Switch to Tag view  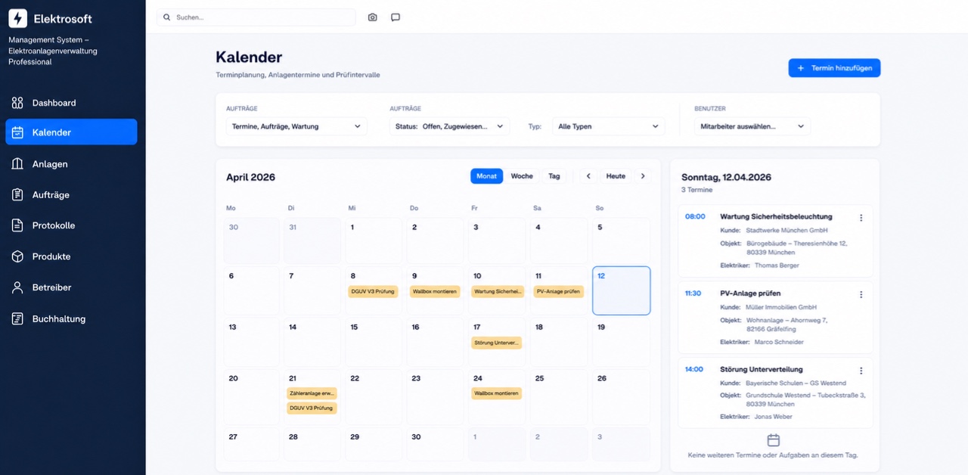554,176
